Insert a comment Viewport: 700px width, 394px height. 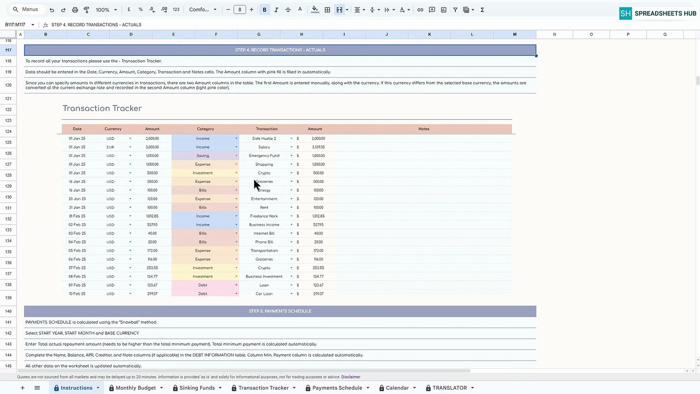click(x=432, y=10)
